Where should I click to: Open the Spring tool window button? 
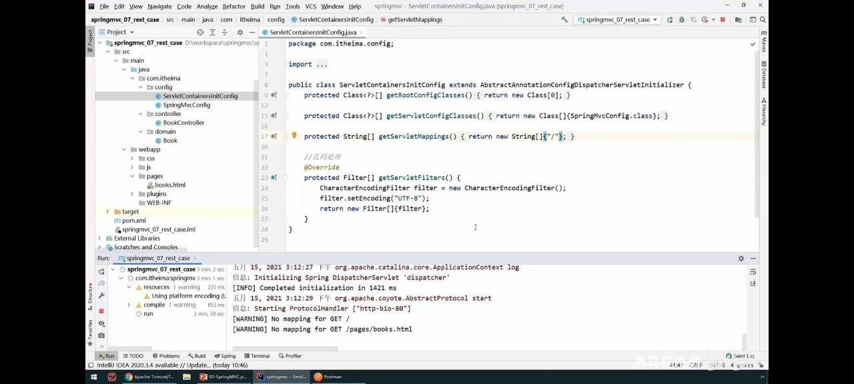pos(225,356)
